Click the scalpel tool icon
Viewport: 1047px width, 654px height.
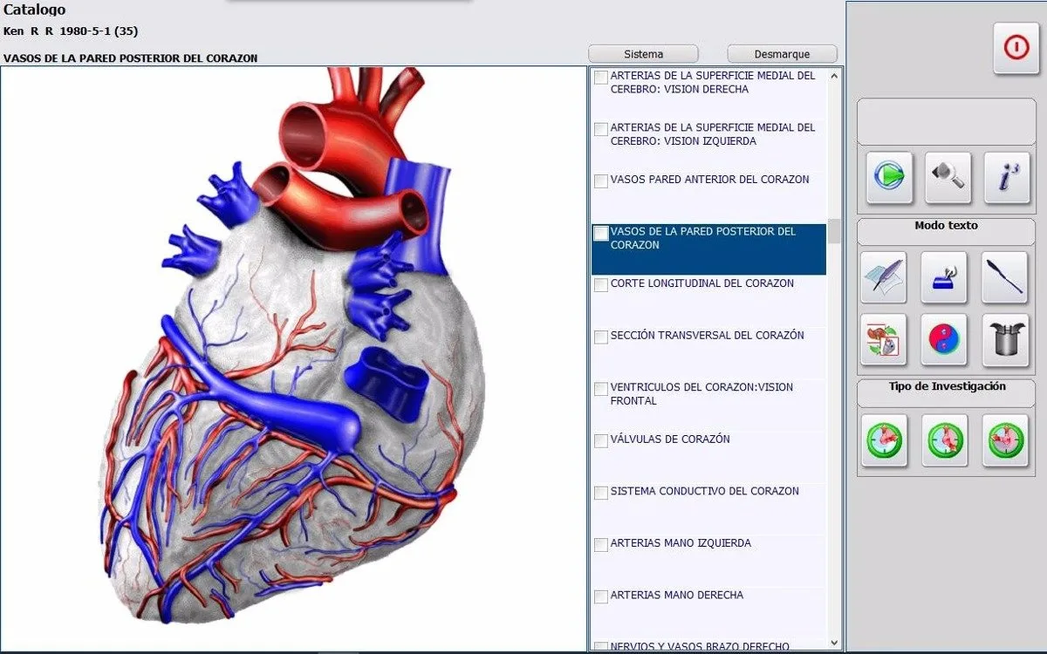(1005, 276)
